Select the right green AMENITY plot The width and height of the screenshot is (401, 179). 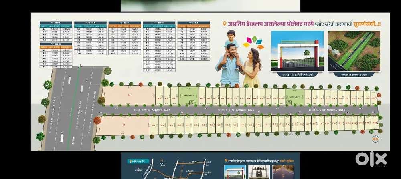(x=294, y=97)
